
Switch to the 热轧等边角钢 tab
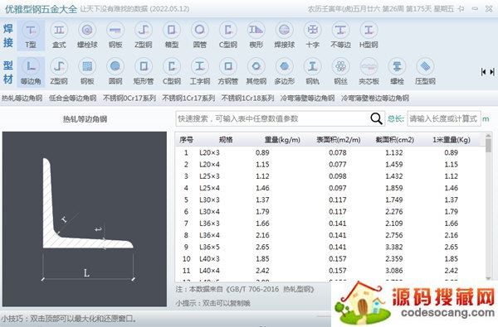coord(22,99)
